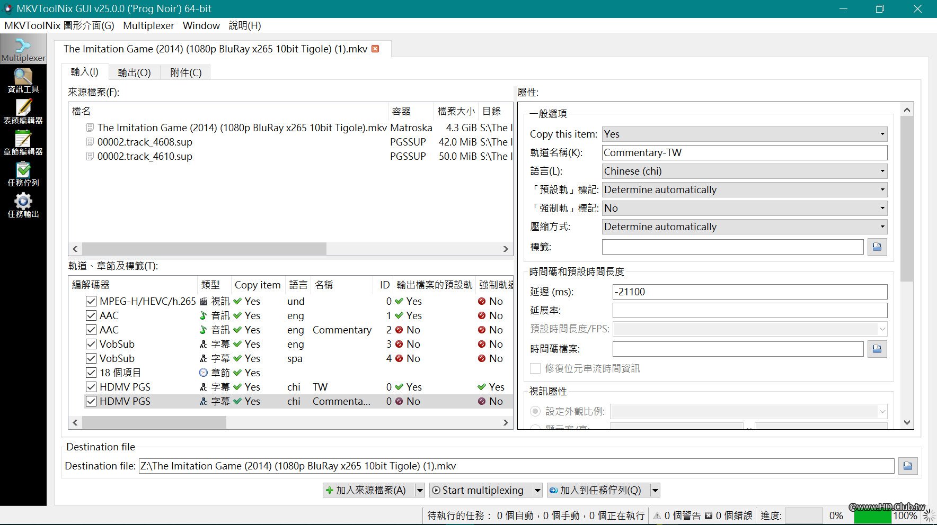Click the 軌道名稱 field containing Commentary-TW

[x=745, y=152]
